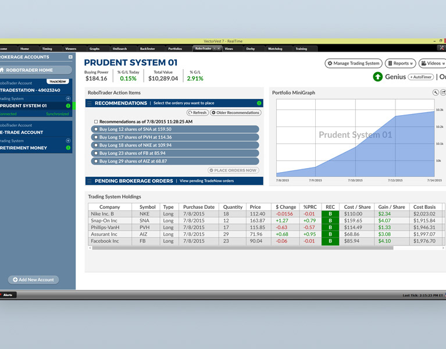Click hamburger icon on Pending Brokerage Orders bar
Image resolution: width=446 pixels, height=349 pixels.
[90, 181]
